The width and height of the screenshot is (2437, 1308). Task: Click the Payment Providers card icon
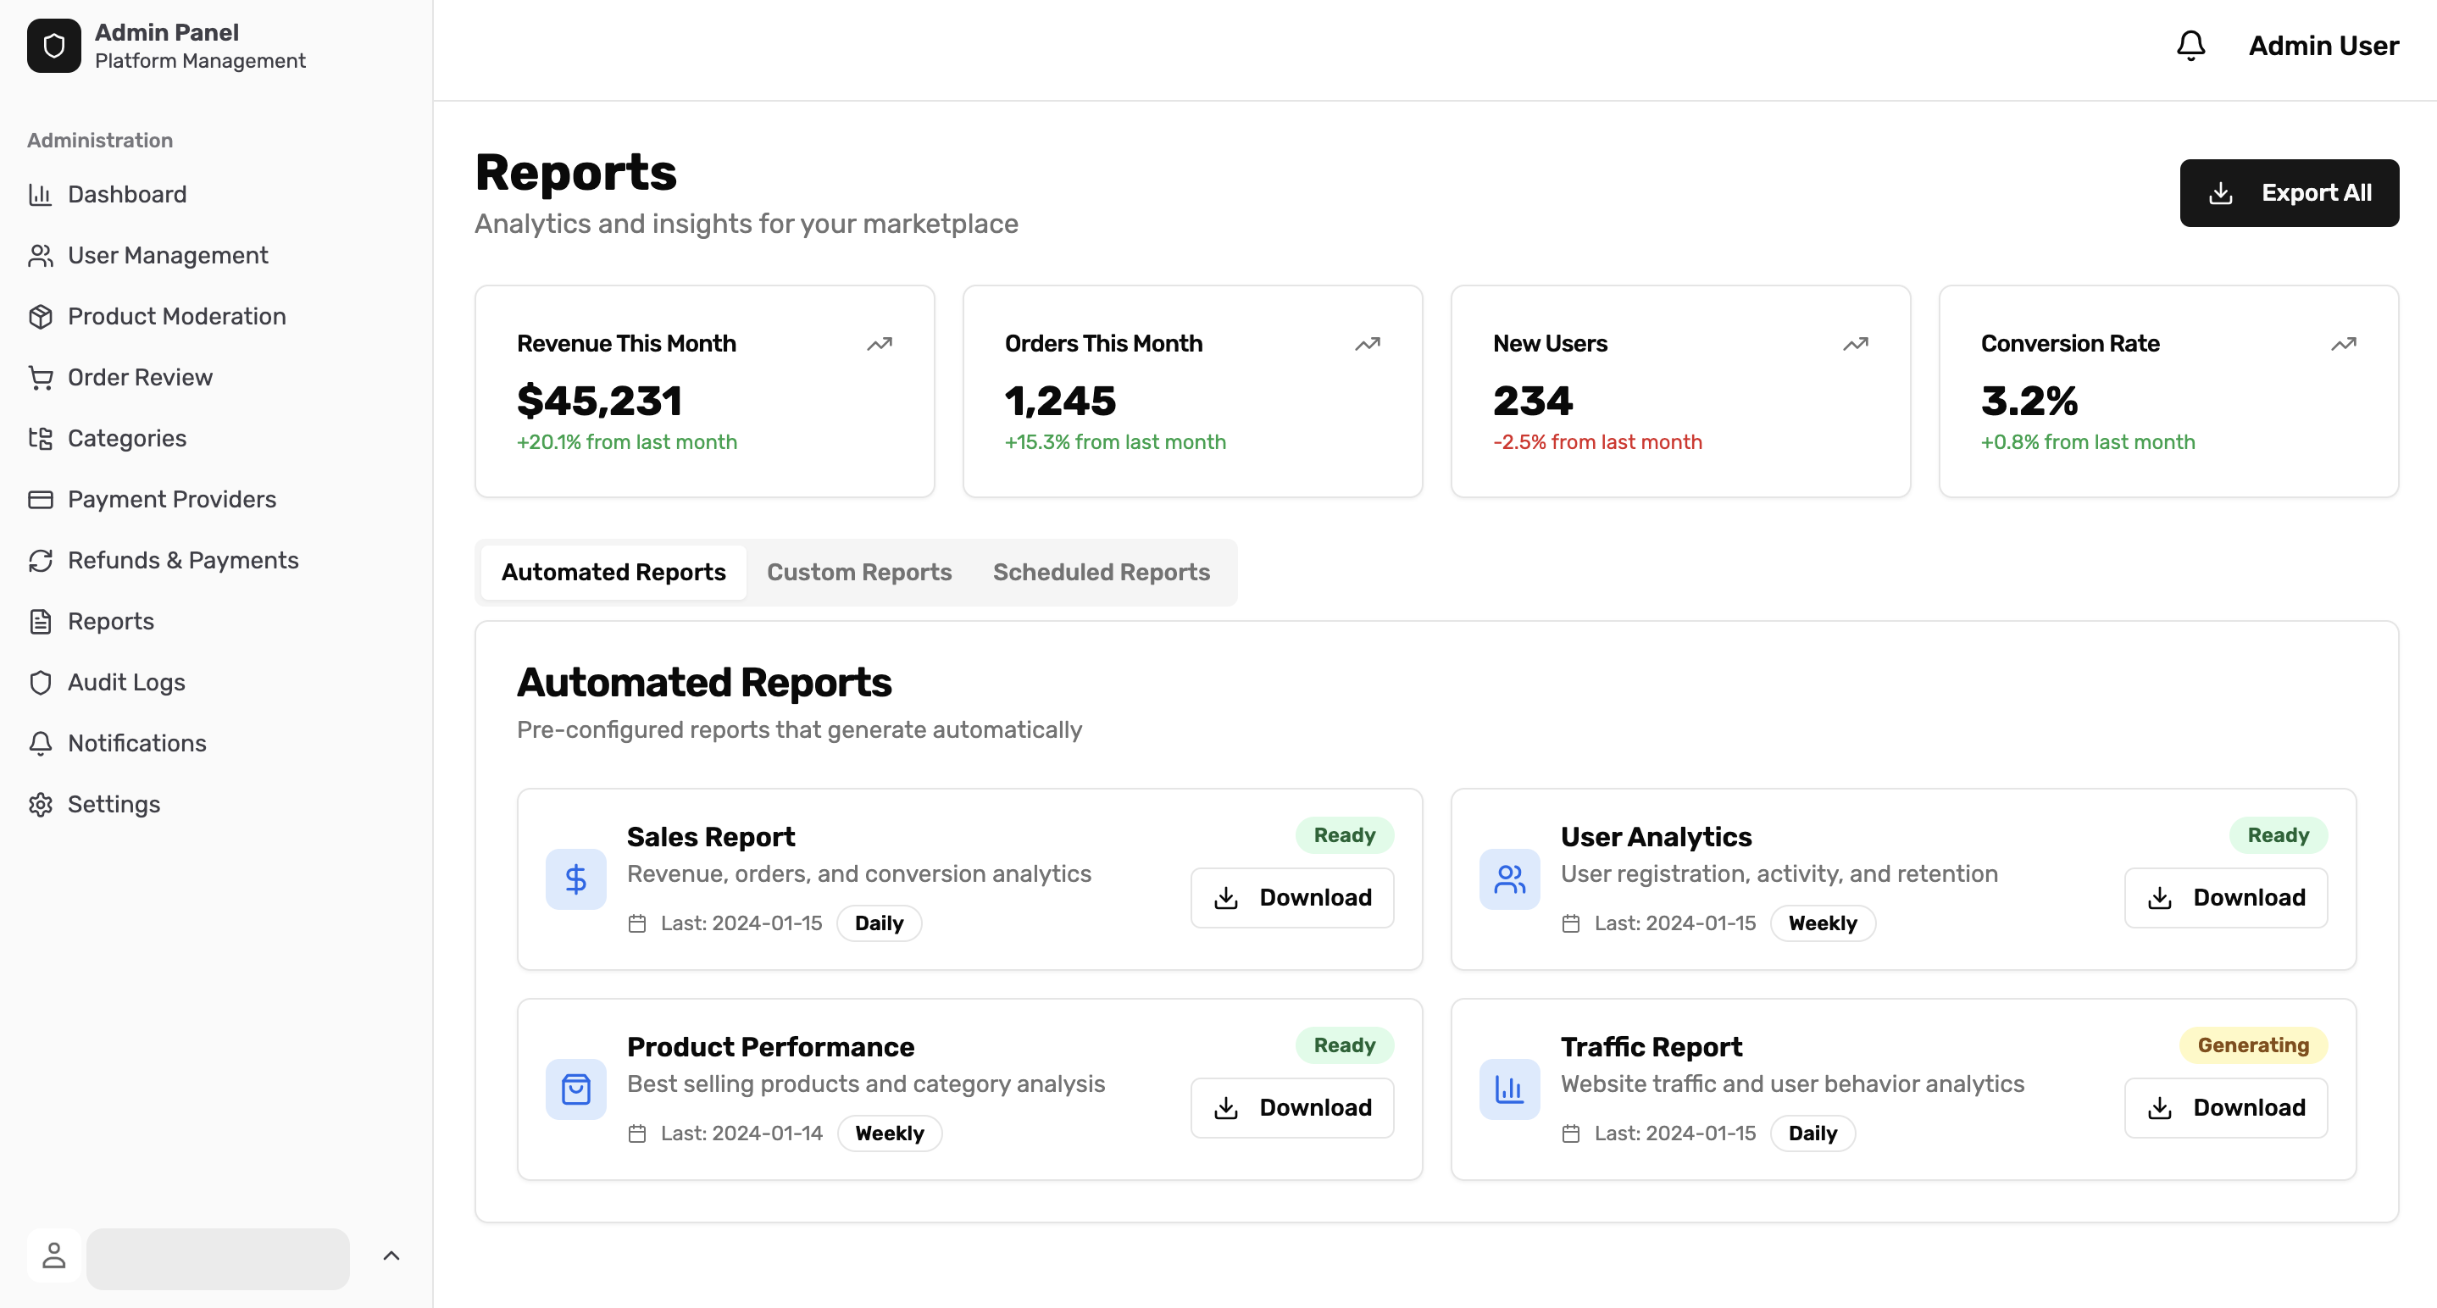[x=40, y=498]
